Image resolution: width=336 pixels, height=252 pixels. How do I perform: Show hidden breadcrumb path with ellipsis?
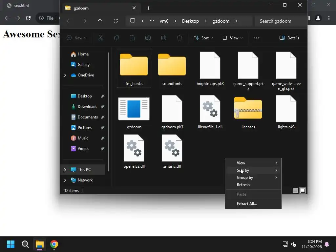152,21
